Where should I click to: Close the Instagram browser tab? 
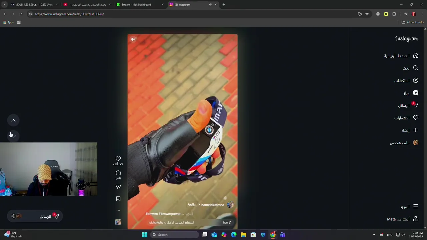[216, 5]
